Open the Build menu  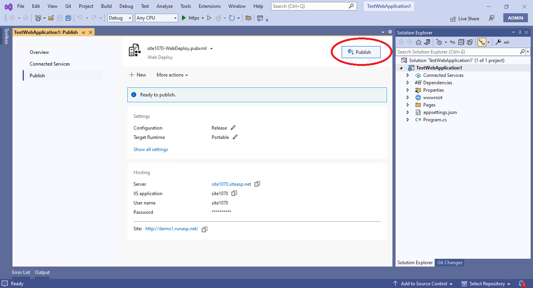click(106, 6)
